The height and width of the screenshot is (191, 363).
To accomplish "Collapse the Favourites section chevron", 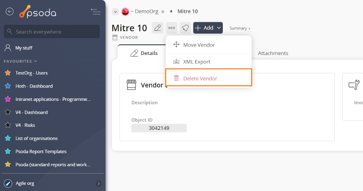I will (36, 61).
